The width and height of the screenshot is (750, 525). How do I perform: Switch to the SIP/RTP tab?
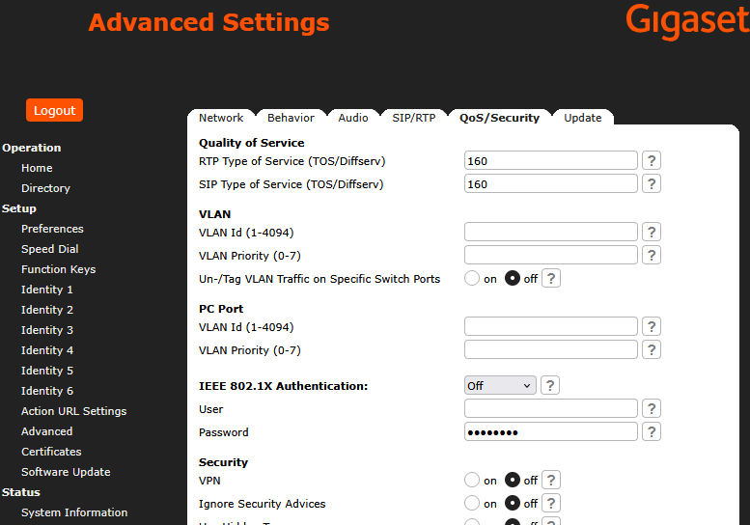(414, 118)
